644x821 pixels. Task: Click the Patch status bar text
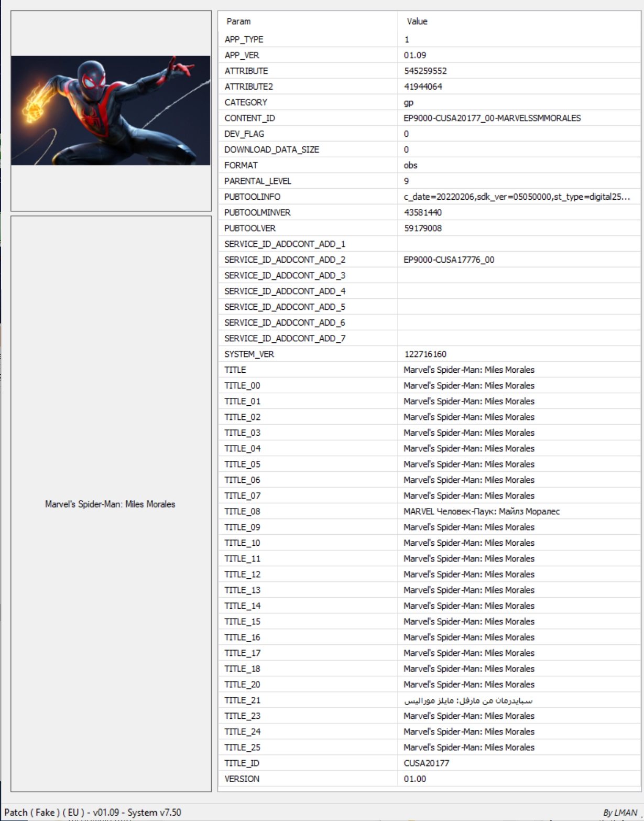[93, 812]
